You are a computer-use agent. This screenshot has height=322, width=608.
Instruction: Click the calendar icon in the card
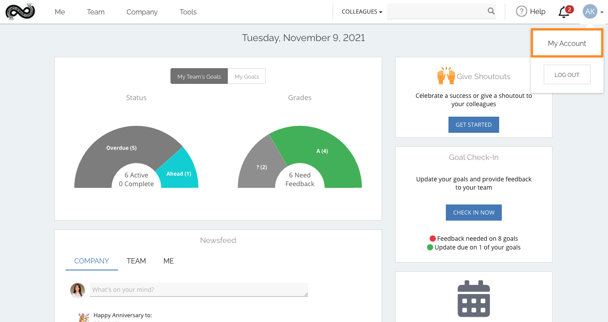click(x=474, y=299)
